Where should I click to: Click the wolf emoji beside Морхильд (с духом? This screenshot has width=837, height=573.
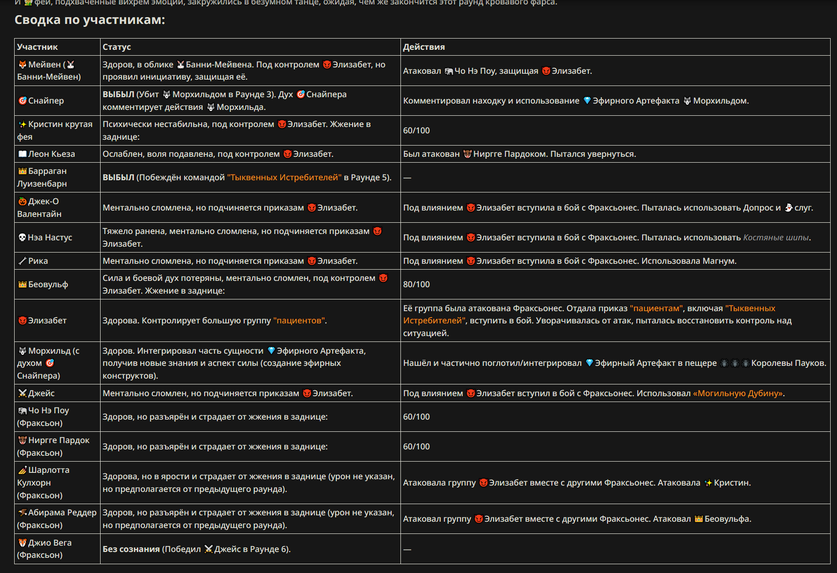(x=22, y=351)
